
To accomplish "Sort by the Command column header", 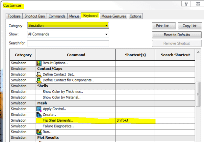I will tap(76, 55).
